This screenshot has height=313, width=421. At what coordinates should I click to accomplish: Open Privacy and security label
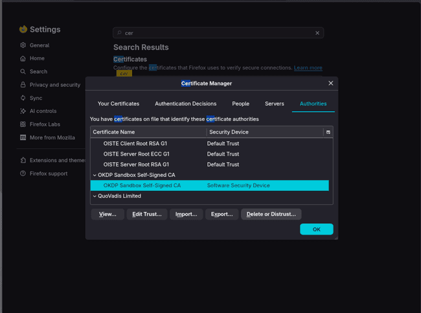click(x=55, y=85)
